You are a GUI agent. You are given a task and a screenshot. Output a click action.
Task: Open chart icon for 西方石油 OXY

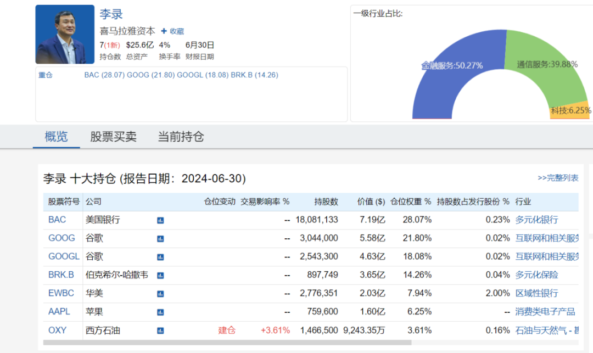tap(160, 330)
